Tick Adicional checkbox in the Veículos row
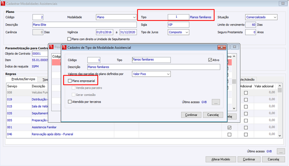289x166 pixels. point(246,93)
